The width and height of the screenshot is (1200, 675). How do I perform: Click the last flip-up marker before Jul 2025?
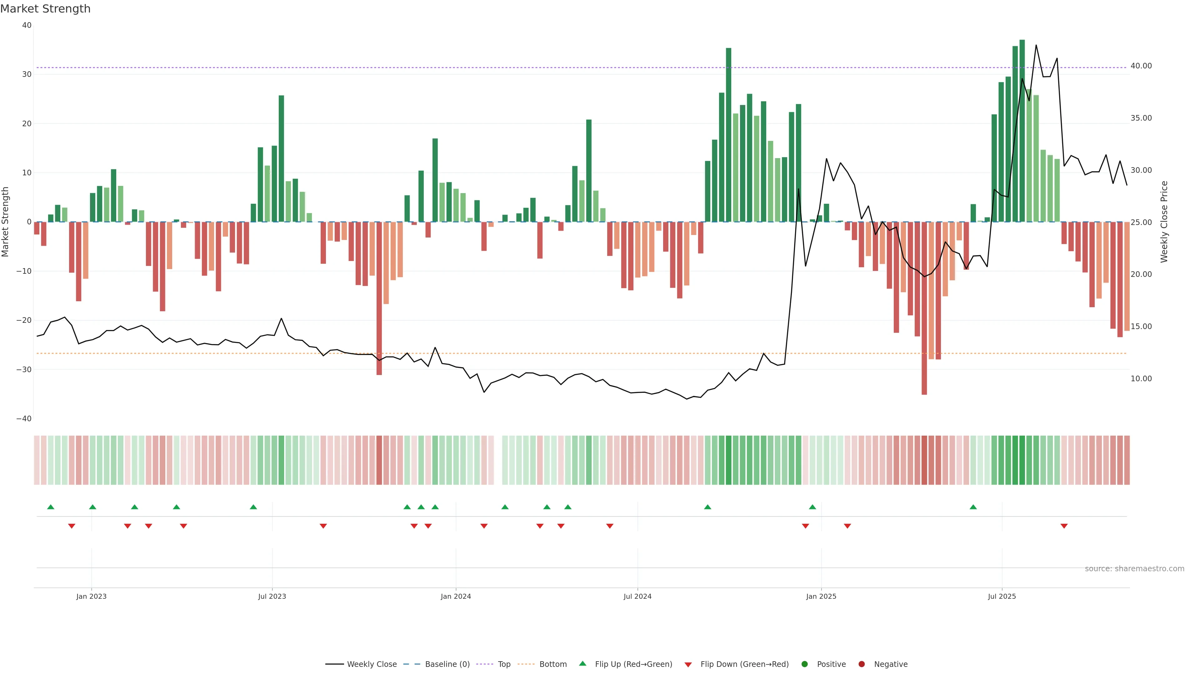point(973,507)
